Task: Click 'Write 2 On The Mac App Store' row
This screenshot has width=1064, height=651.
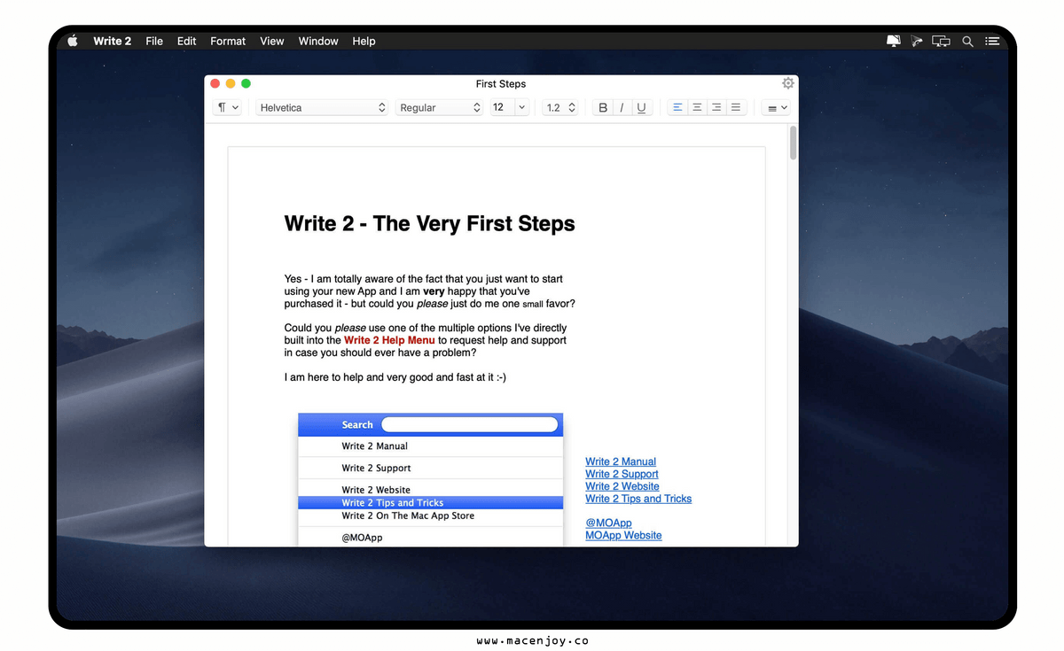Action: [x=430, y=515]
